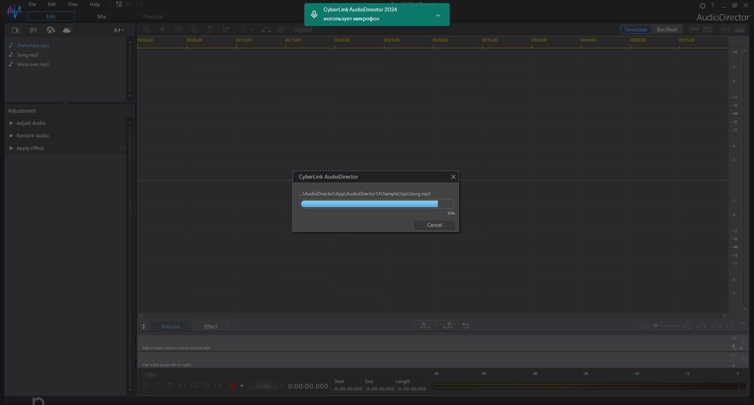754x405 pixels.
Task: Click the cut scissors icon
Action: point(162,29)
